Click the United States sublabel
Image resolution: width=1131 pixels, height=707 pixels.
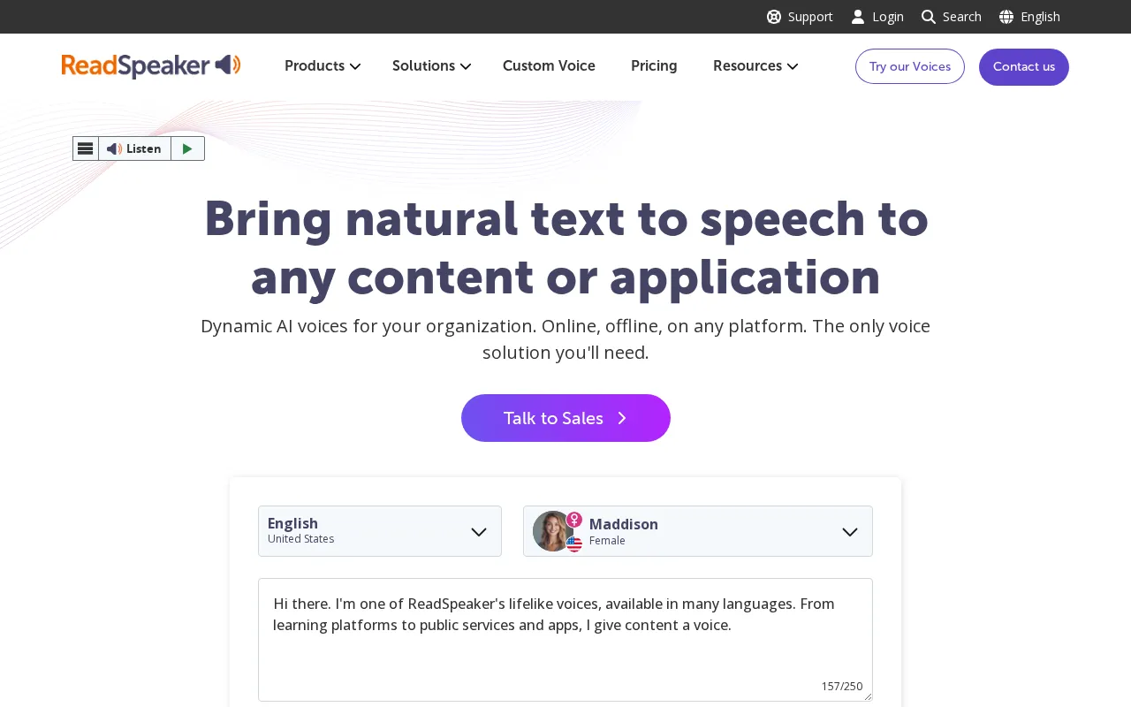[x=301, y=539]
